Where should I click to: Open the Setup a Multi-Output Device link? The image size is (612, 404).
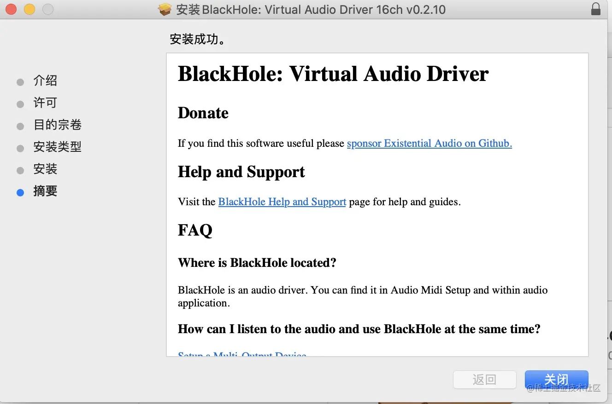click(242, 355)
